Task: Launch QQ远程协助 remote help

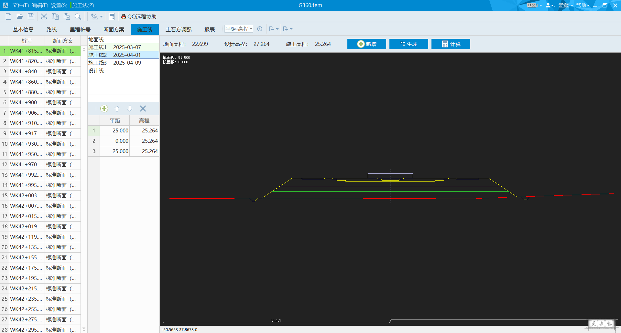Action: (x=139, y=16)
